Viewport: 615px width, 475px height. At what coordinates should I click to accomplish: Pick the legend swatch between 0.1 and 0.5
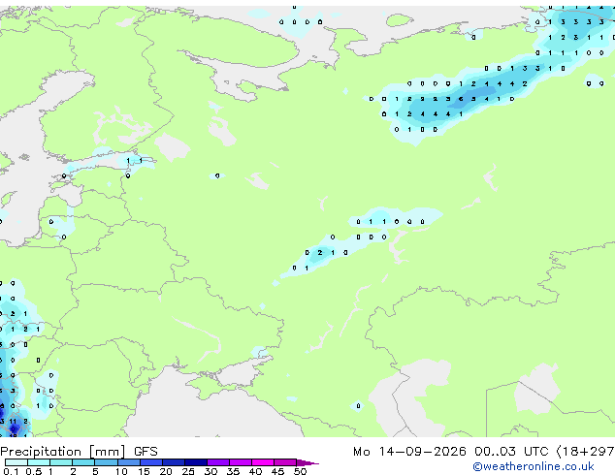click(16, 462)
